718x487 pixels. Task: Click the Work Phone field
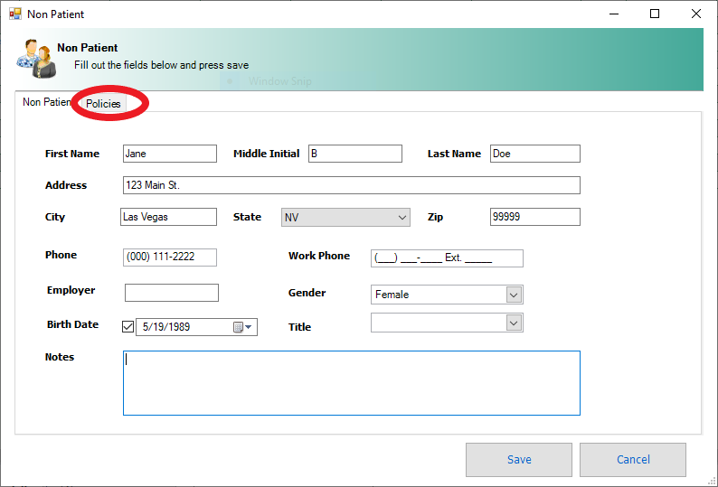pyautogui.click(x=447, y=258)
